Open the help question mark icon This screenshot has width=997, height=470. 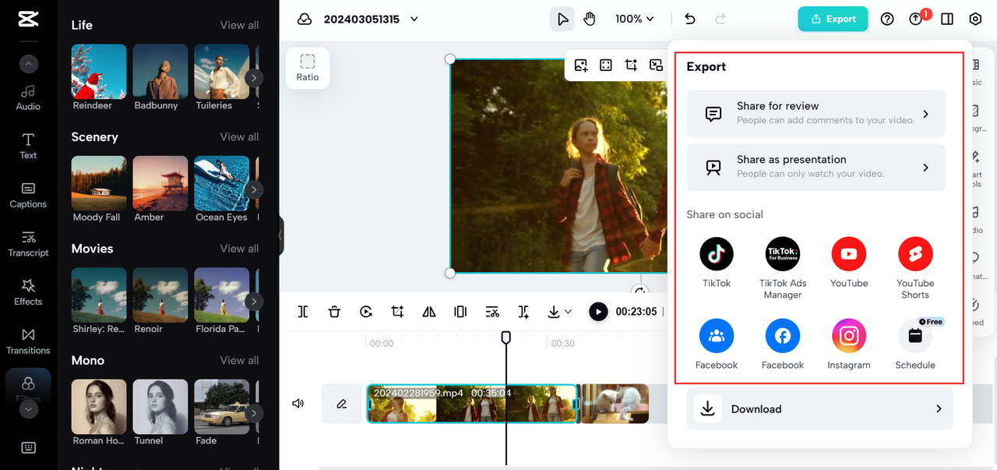click(x=887, y=19)
